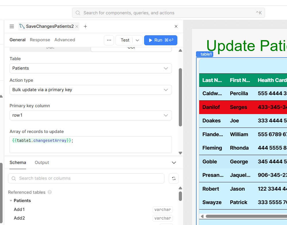This screenshot has height=225, width=287.
Task: Click the table's horizontal scrollbar left arrow
Action: coord(202,216)
